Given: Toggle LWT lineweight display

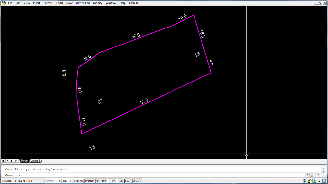Looking at the screenshot, I should click(128, 181).
